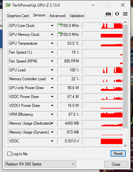Open the VDDC voltage dropdown arrow
Screen dimensions: 133x172
tap(52, 141)
